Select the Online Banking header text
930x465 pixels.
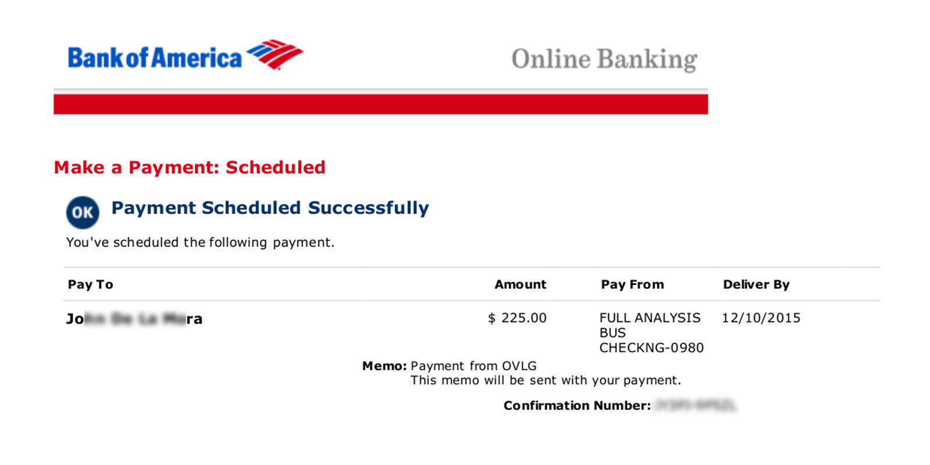pyautogui.click(x=604, y=59)
